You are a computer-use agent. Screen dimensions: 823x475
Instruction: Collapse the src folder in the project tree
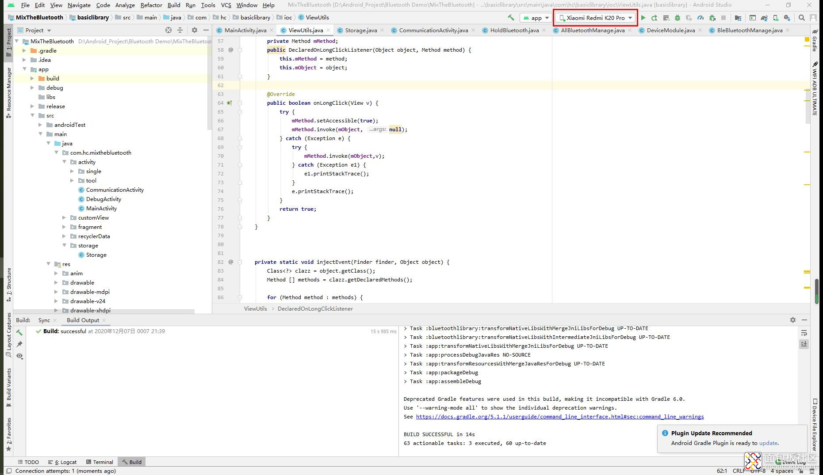click(32, 116)
